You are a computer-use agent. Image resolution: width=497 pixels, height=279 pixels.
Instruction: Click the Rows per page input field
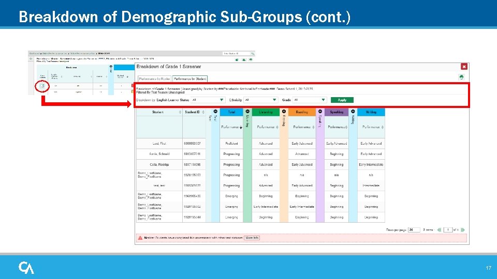414,230
